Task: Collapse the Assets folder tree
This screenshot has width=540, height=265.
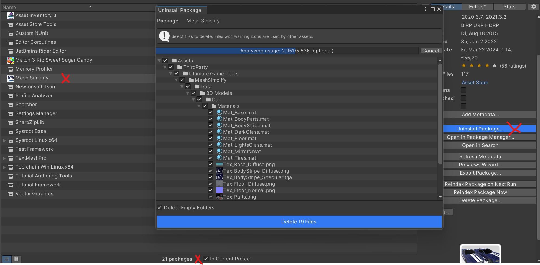Action: point(159,61)
